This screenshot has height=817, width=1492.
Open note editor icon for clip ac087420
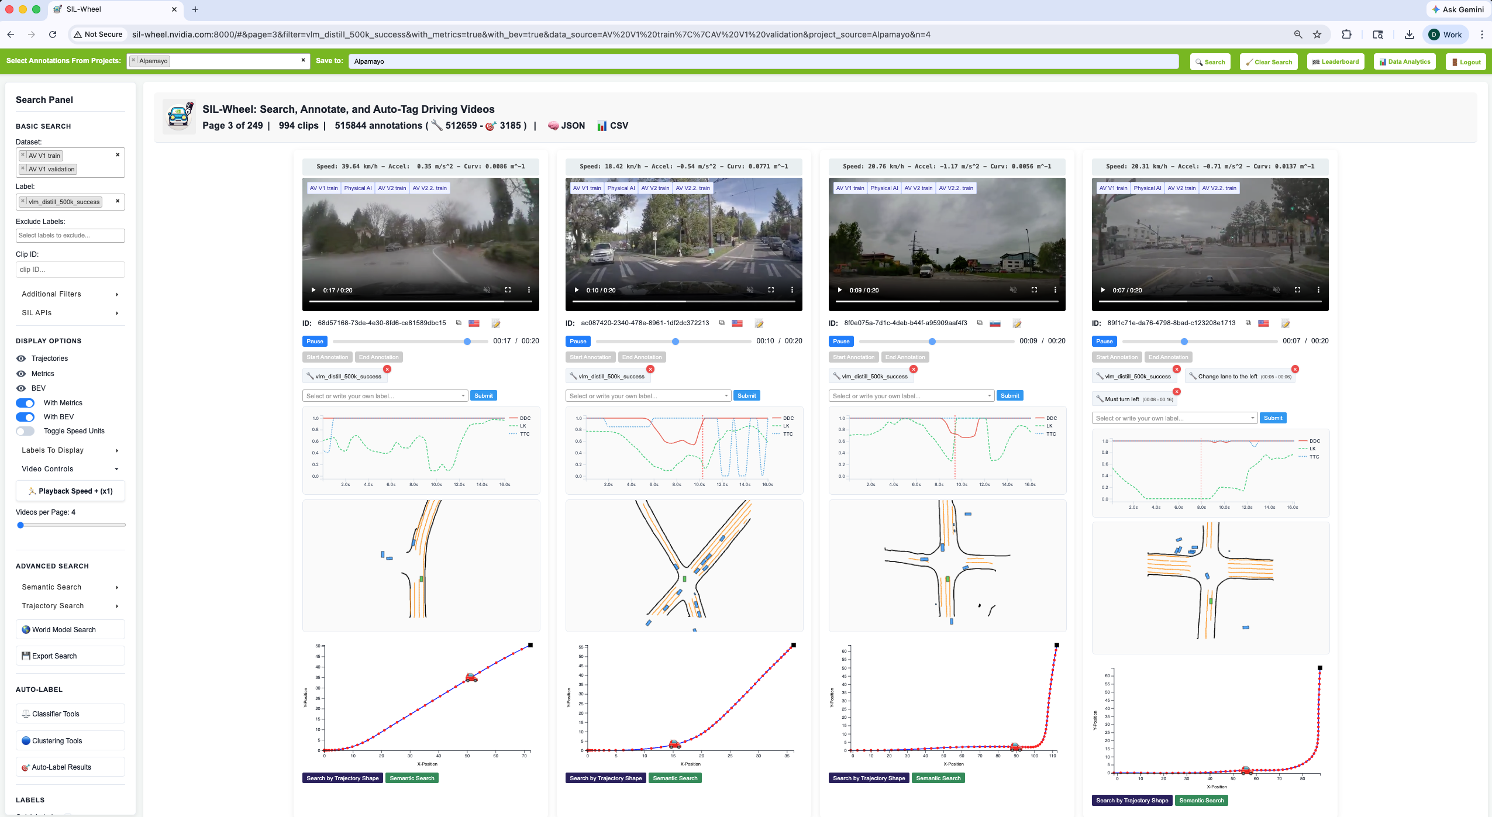coord(759,323)
